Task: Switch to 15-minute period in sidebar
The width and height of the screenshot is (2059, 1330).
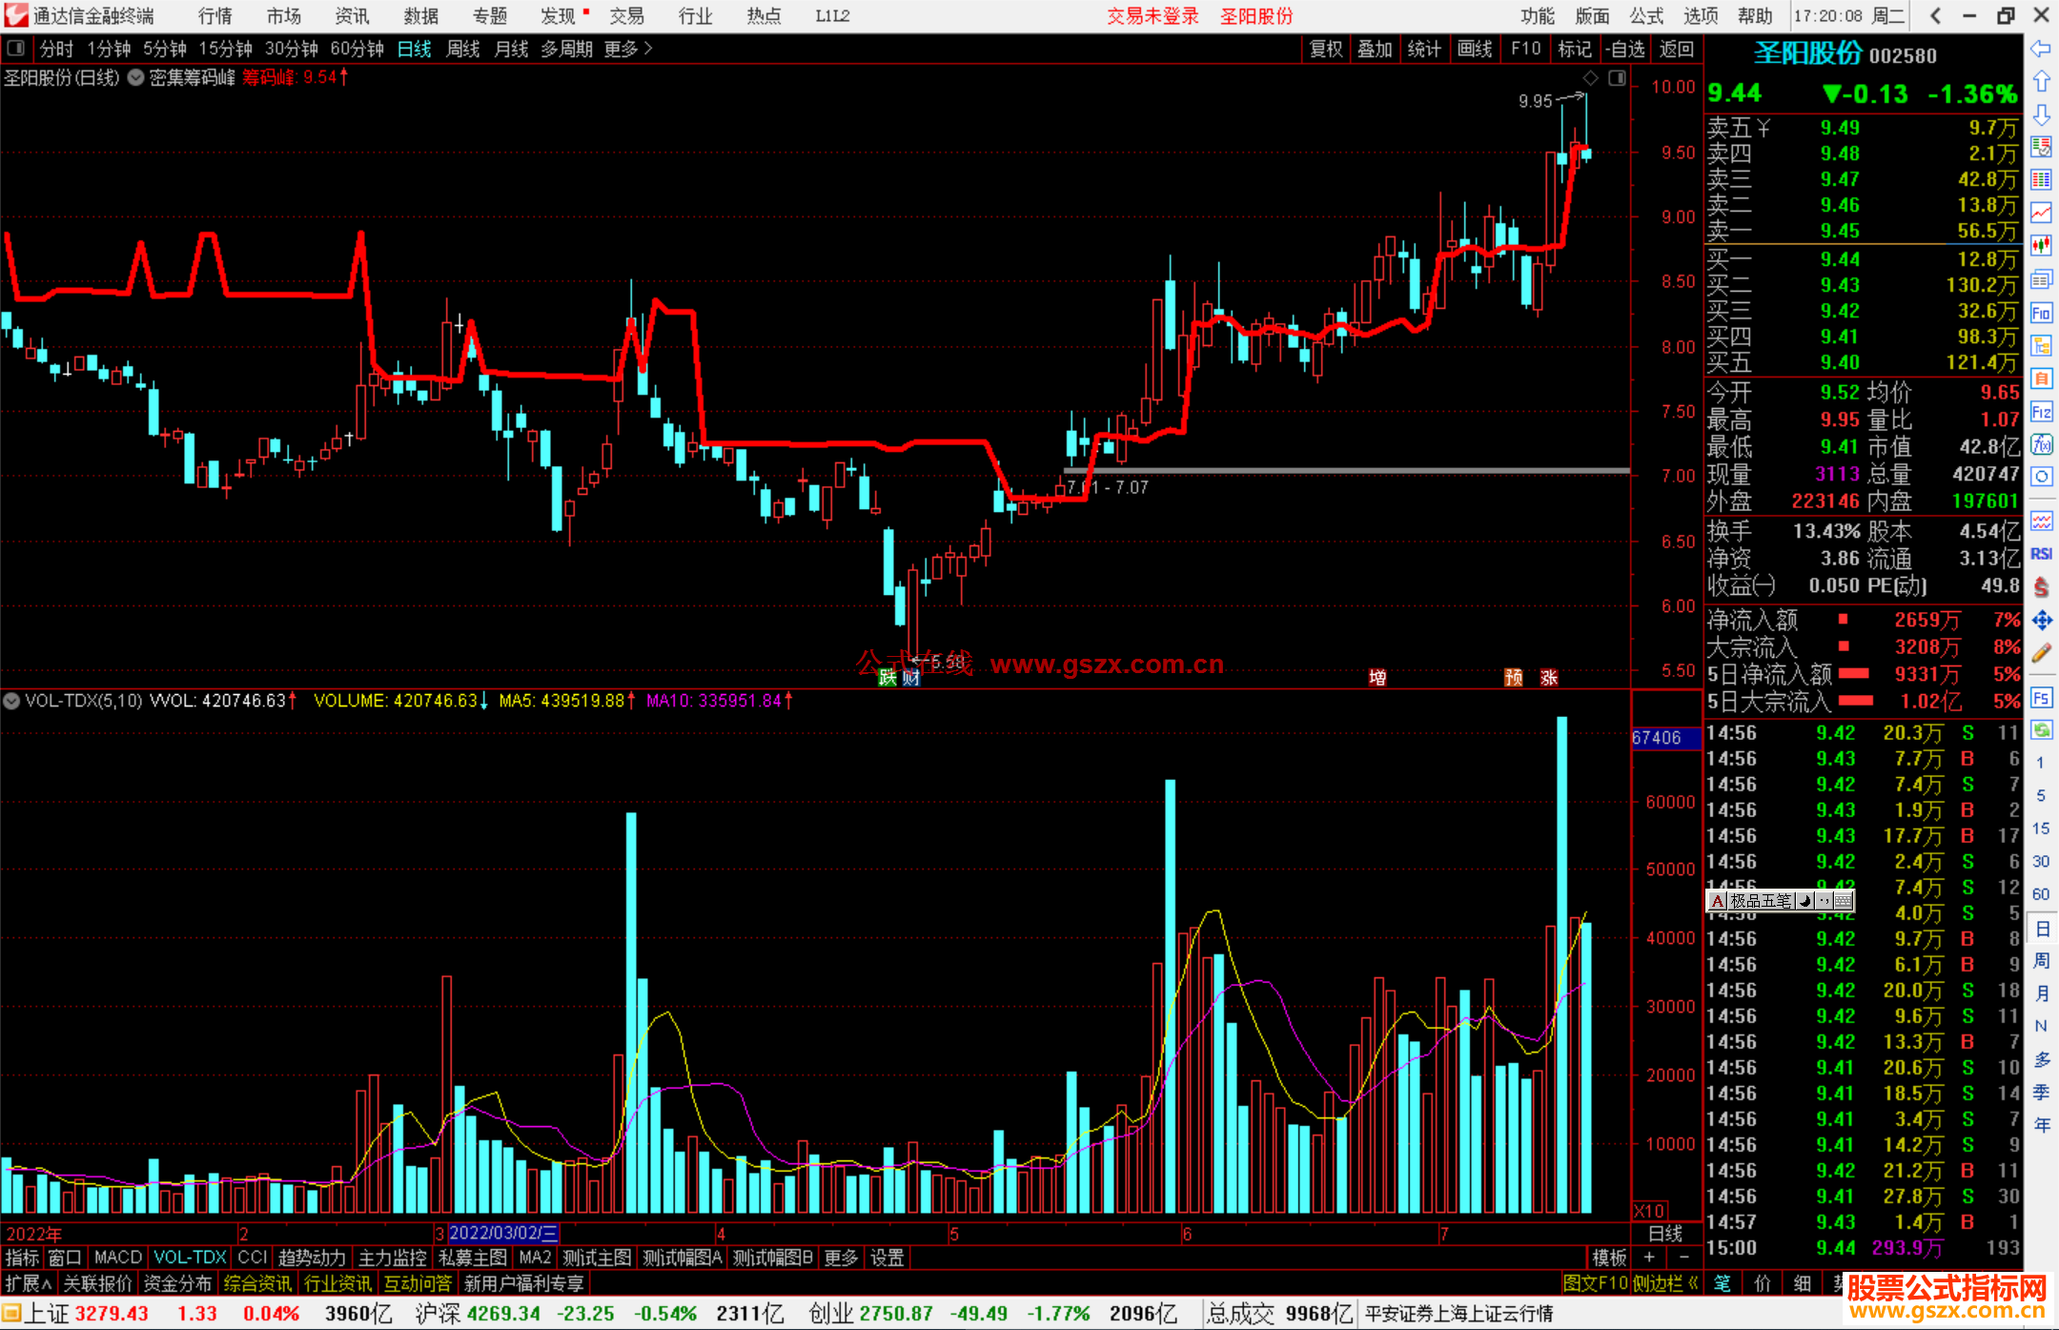Action: click(x=2041, y=828)
